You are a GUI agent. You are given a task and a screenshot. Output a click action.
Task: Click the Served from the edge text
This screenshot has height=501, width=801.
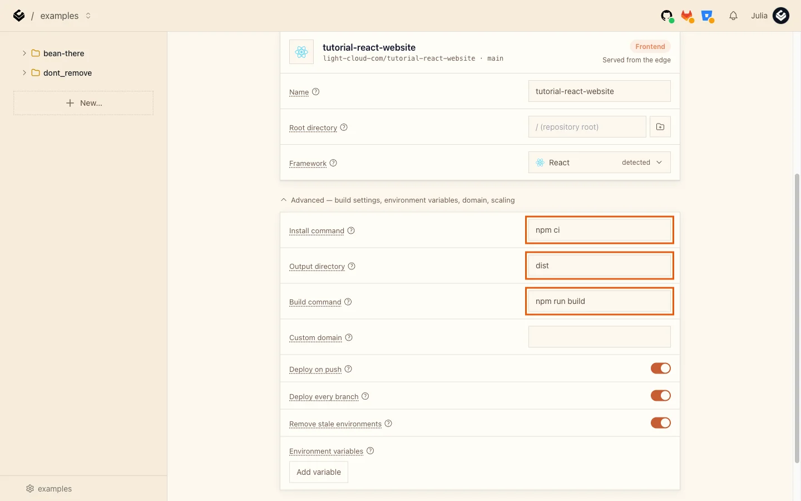click(636, 60)
